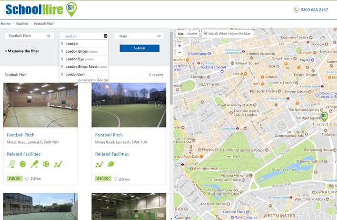Viewport: 337px width, 220px height.
Task: Open Facilities breadcrumb
Action: [x=22, y=24]
